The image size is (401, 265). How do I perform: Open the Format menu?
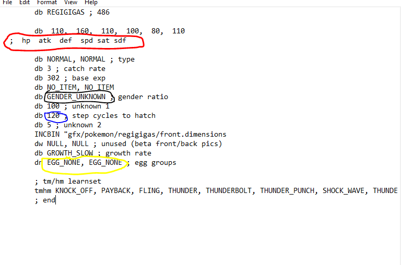tap(47, 2)
